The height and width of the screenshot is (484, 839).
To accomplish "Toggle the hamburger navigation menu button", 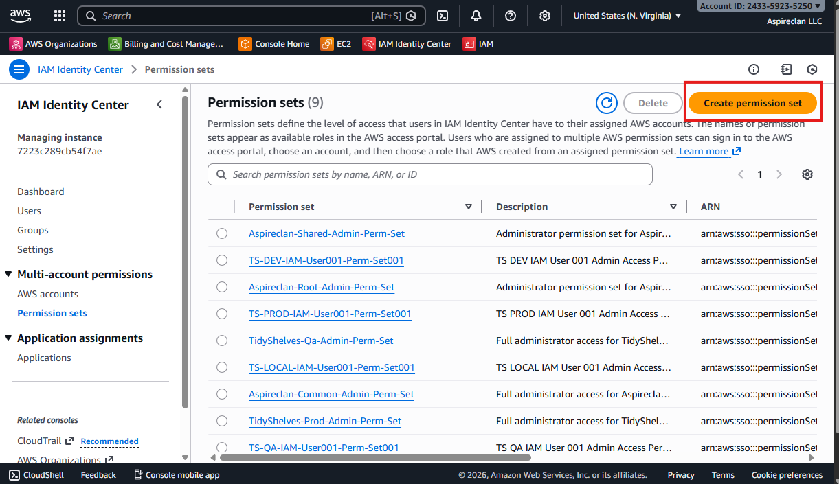I will pos(19,69).
